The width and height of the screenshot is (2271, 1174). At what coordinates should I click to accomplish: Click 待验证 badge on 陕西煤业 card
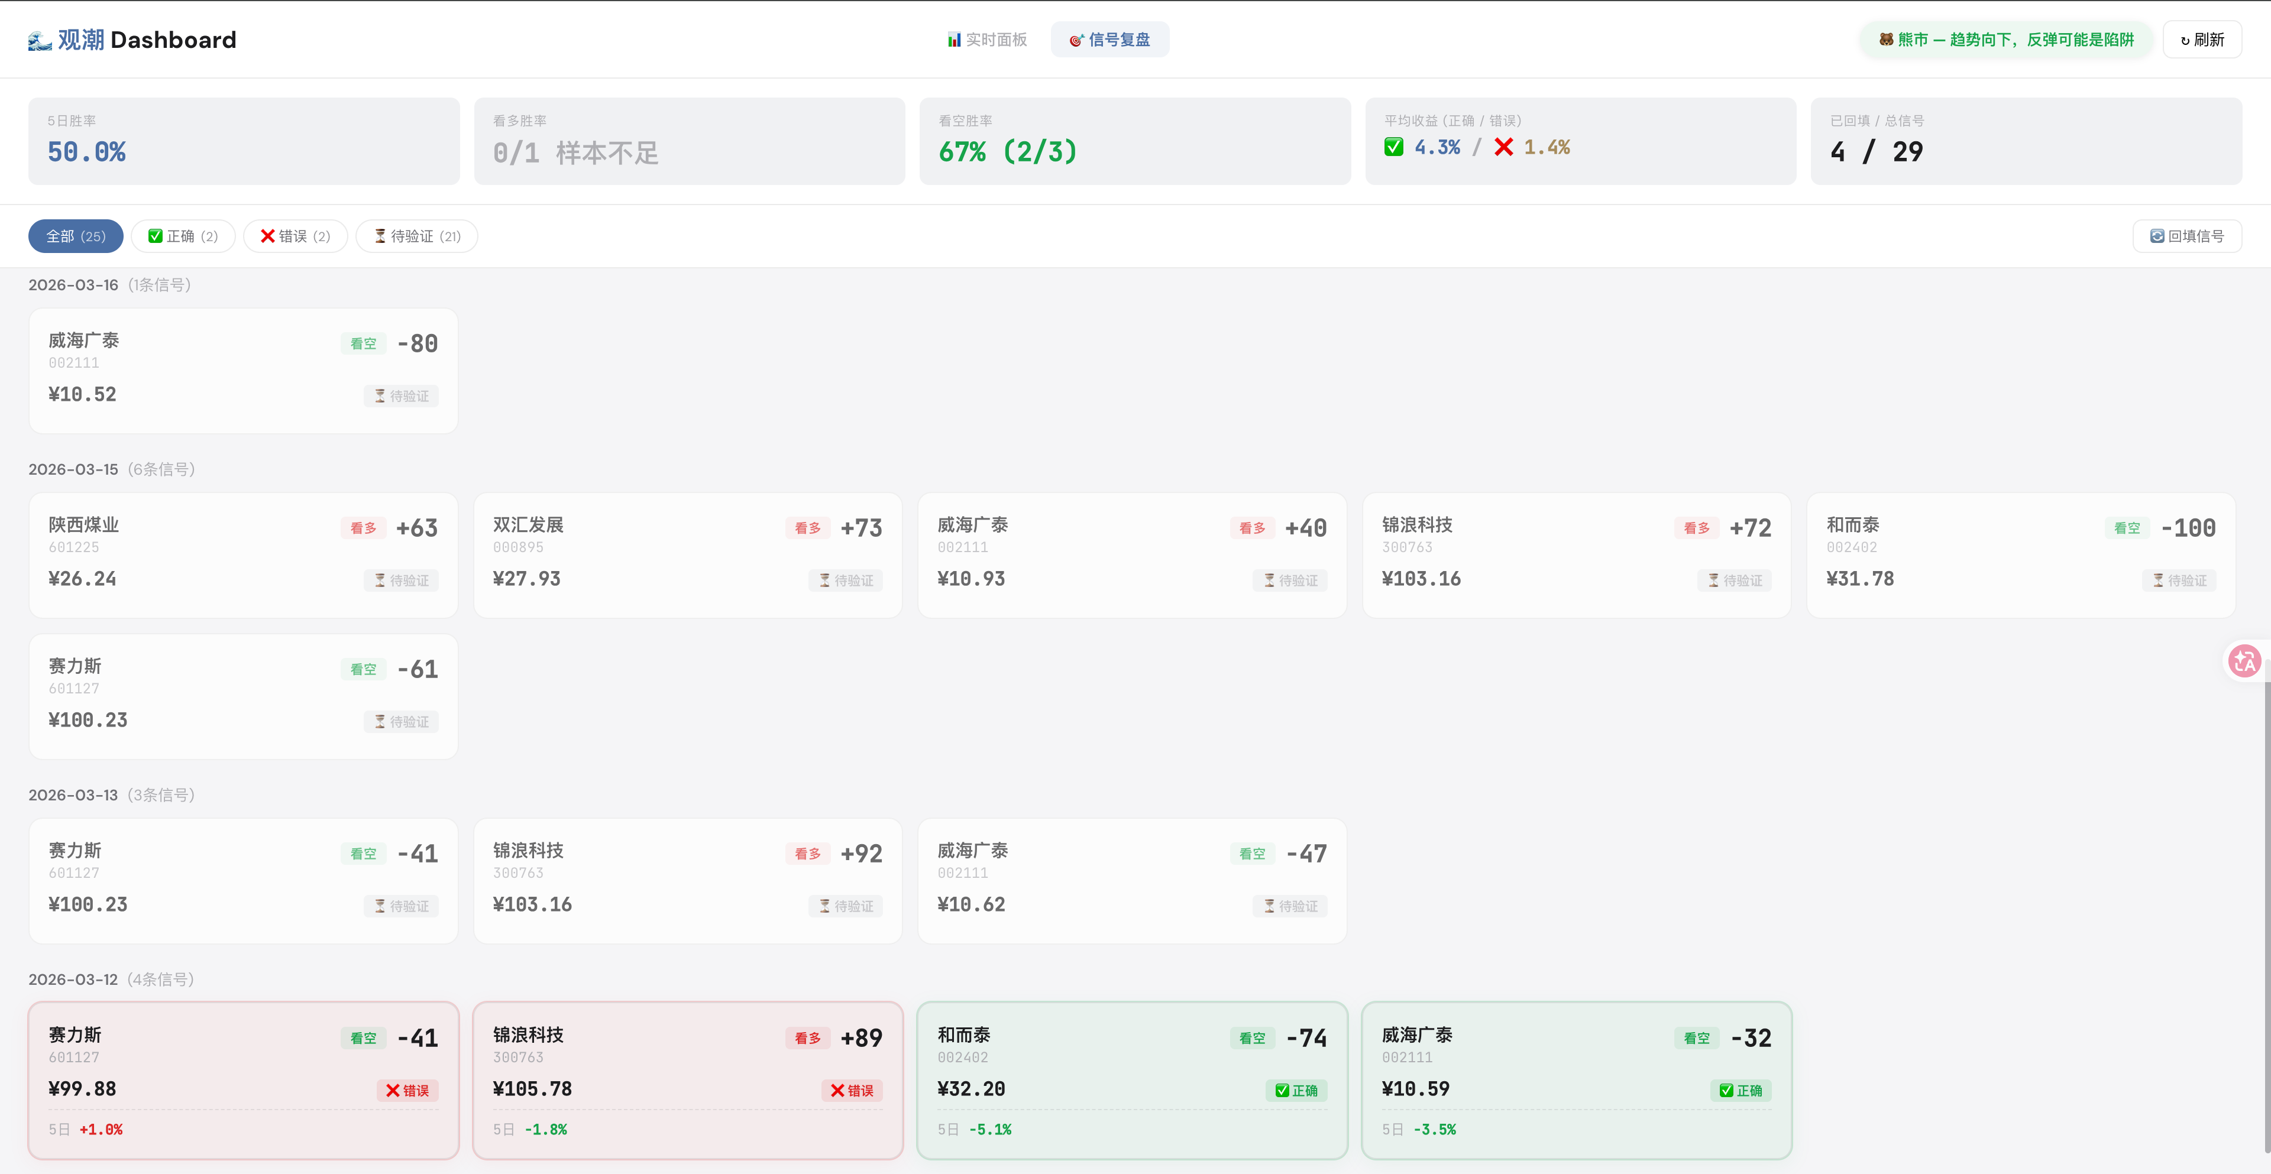tap(401, 580)
